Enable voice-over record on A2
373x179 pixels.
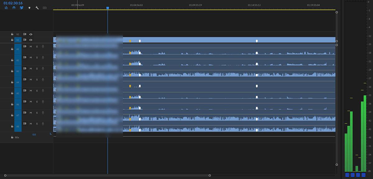[x=43, y=57]
